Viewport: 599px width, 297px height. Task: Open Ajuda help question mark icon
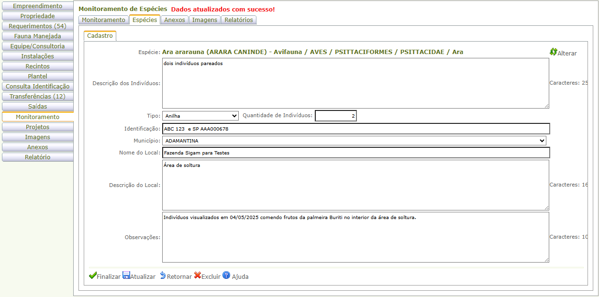click(x=226, y=275)
